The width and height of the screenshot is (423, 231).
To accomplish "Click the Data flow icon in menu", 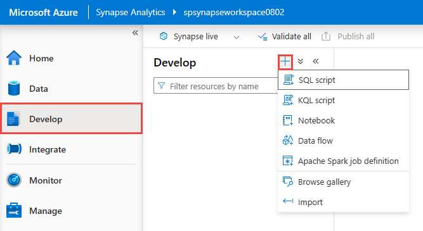I will click(x=288, y=140).
